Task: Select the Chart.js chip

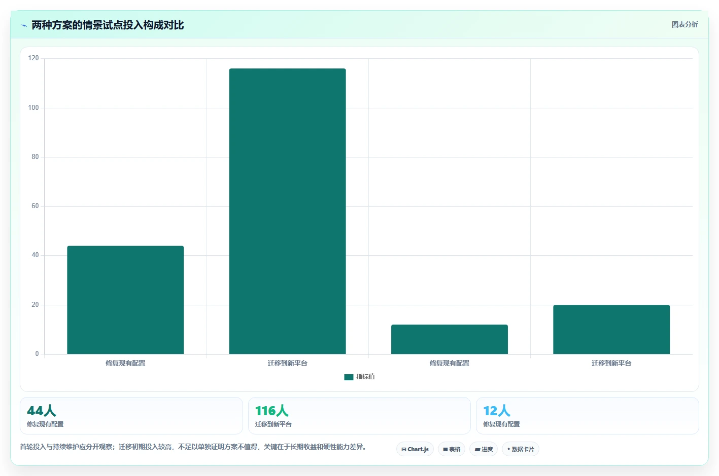Action: pos(415,449)
